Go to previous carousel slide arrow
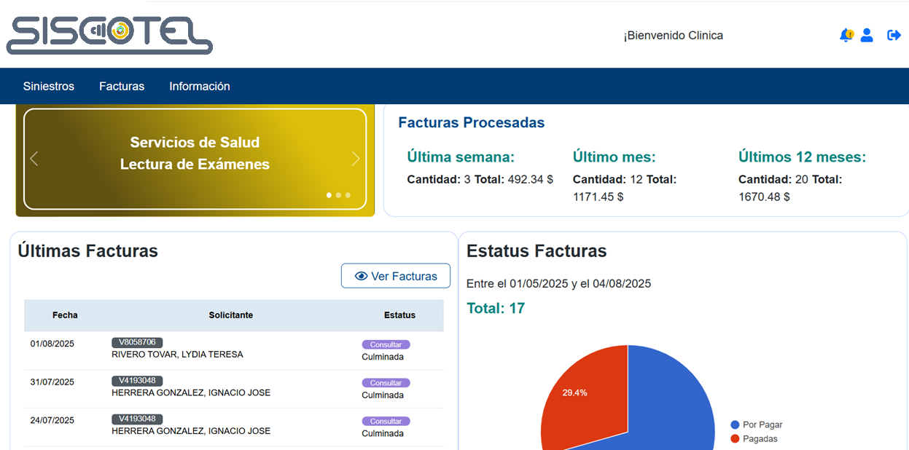Viewport: 909px width, 450px height. 34,159
